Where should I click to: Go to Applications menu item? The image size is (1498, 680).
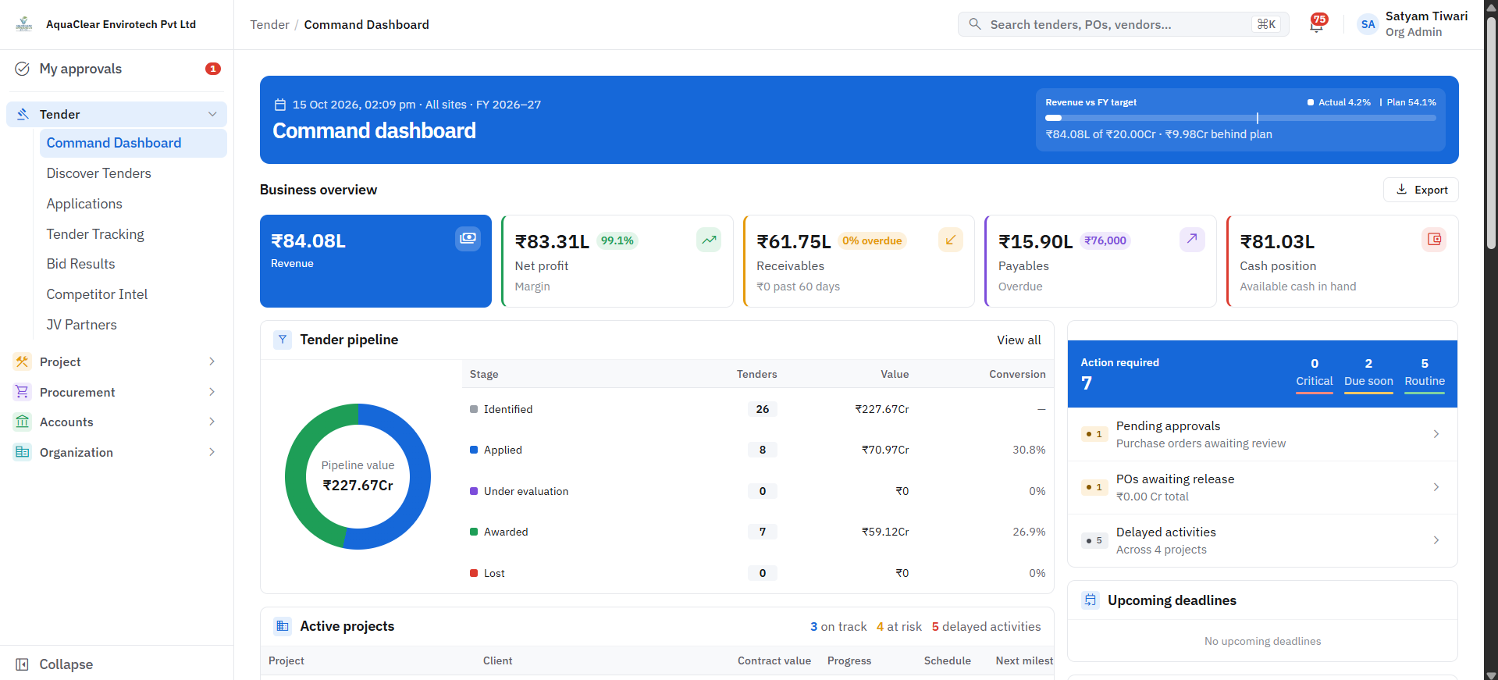133,204
